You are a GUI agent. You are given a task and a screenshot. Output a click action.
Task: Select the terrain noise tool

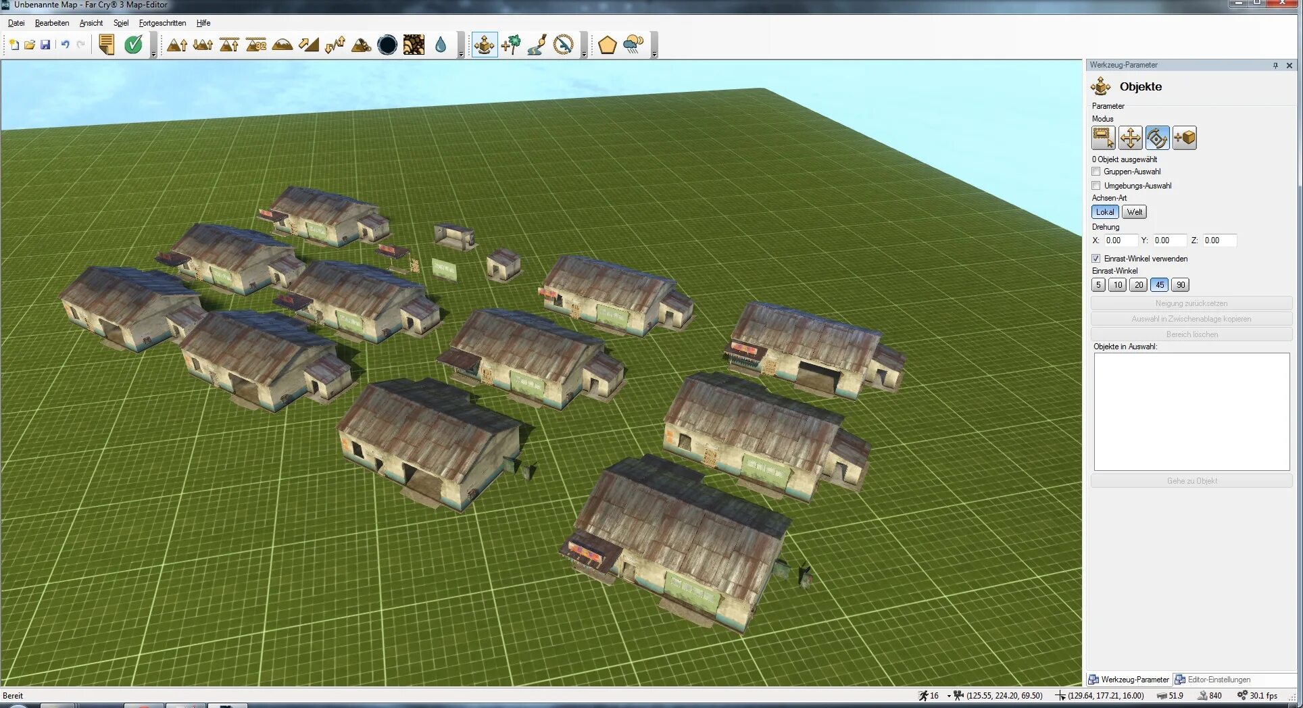click(335, 45)
